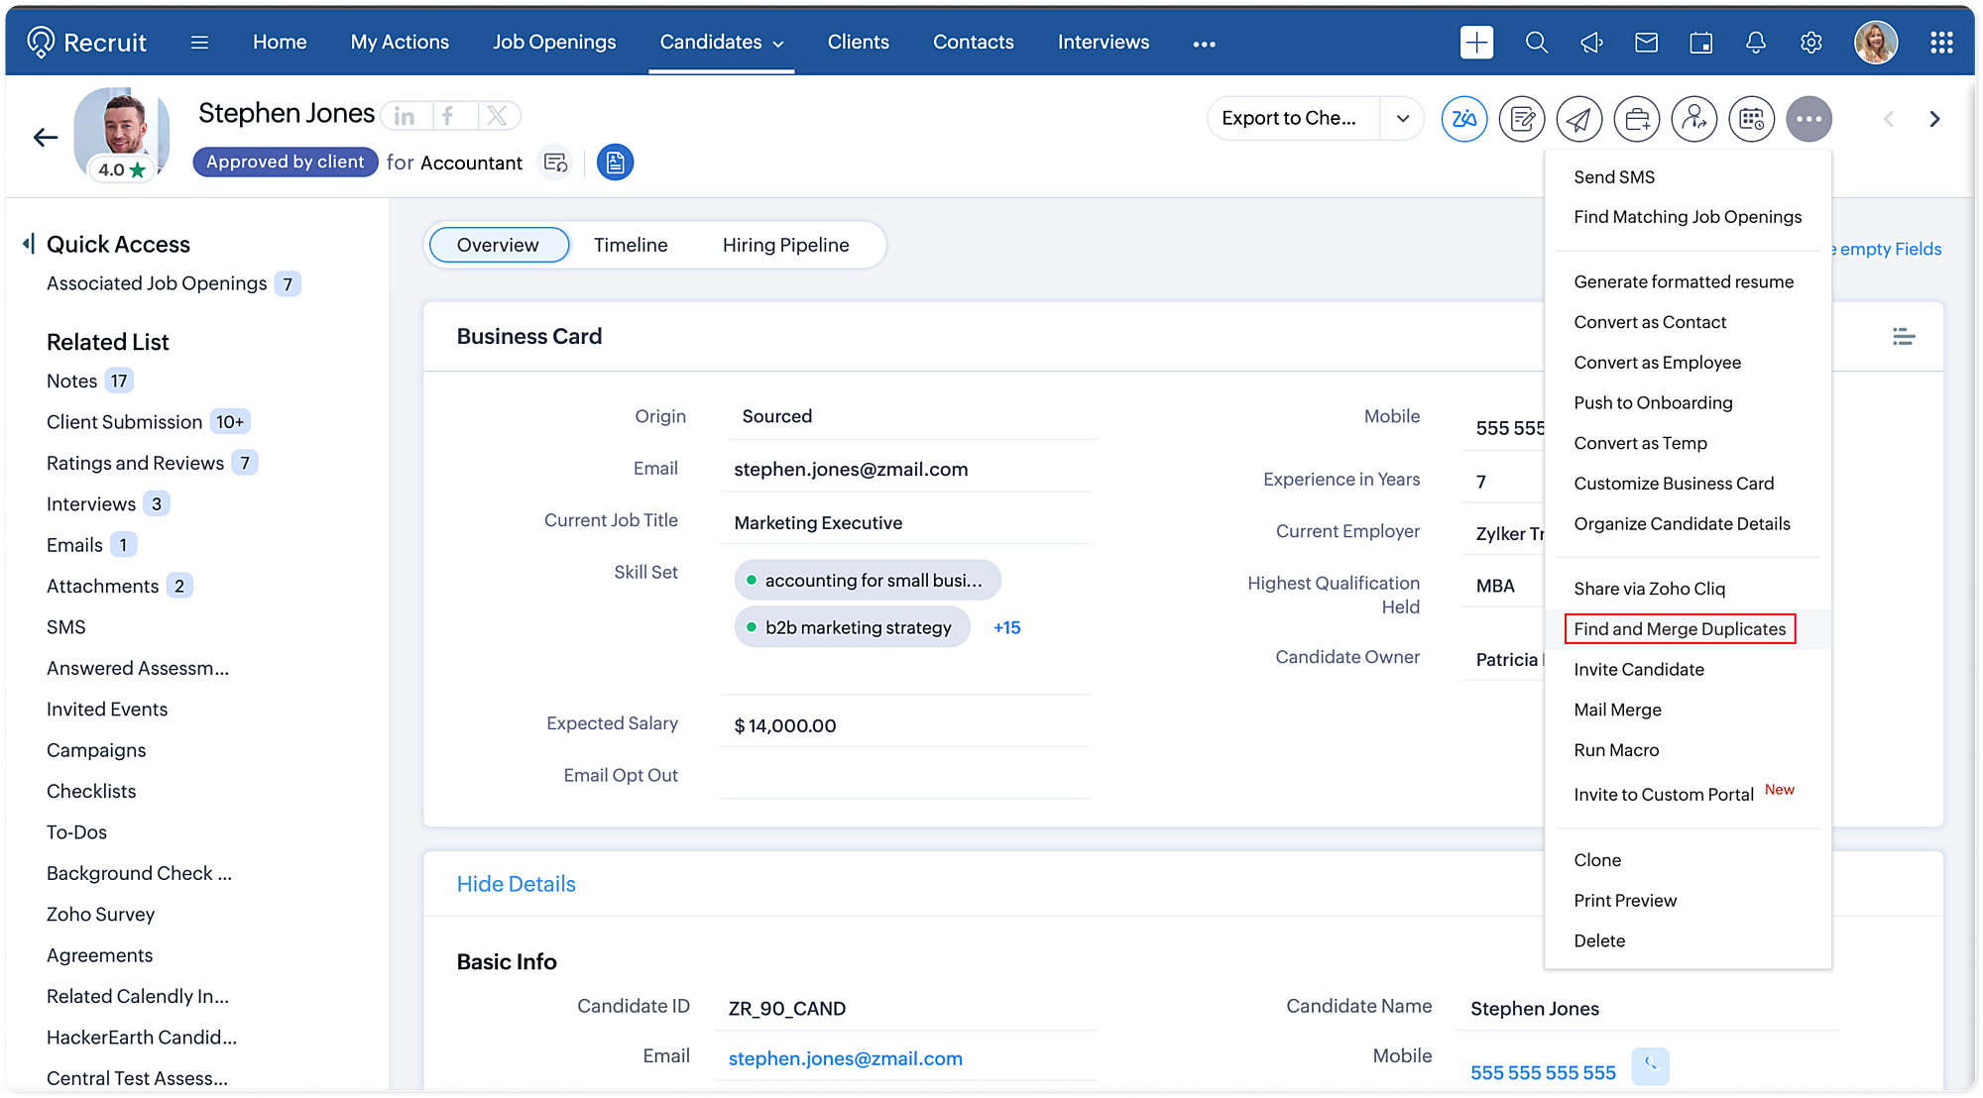Image resolution: width=1983 pixels, height=1098 pixels.
Task: Click the Hide Details link
Action: click(x=516, y=884)
